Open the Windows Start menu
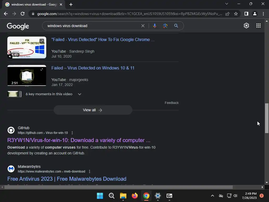The image size is (269, 202). coord(100,196)
